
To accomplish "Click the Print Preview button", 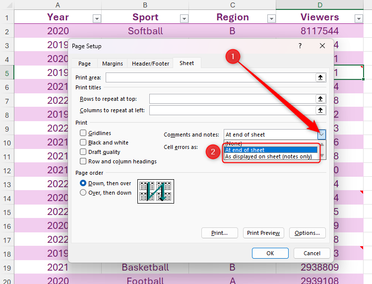I will (x=263, y=233).
